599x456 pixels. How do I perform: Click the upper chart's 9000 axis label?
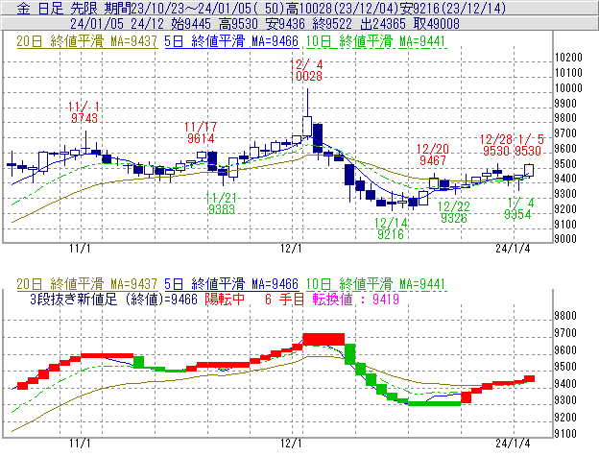pos(565,239)
